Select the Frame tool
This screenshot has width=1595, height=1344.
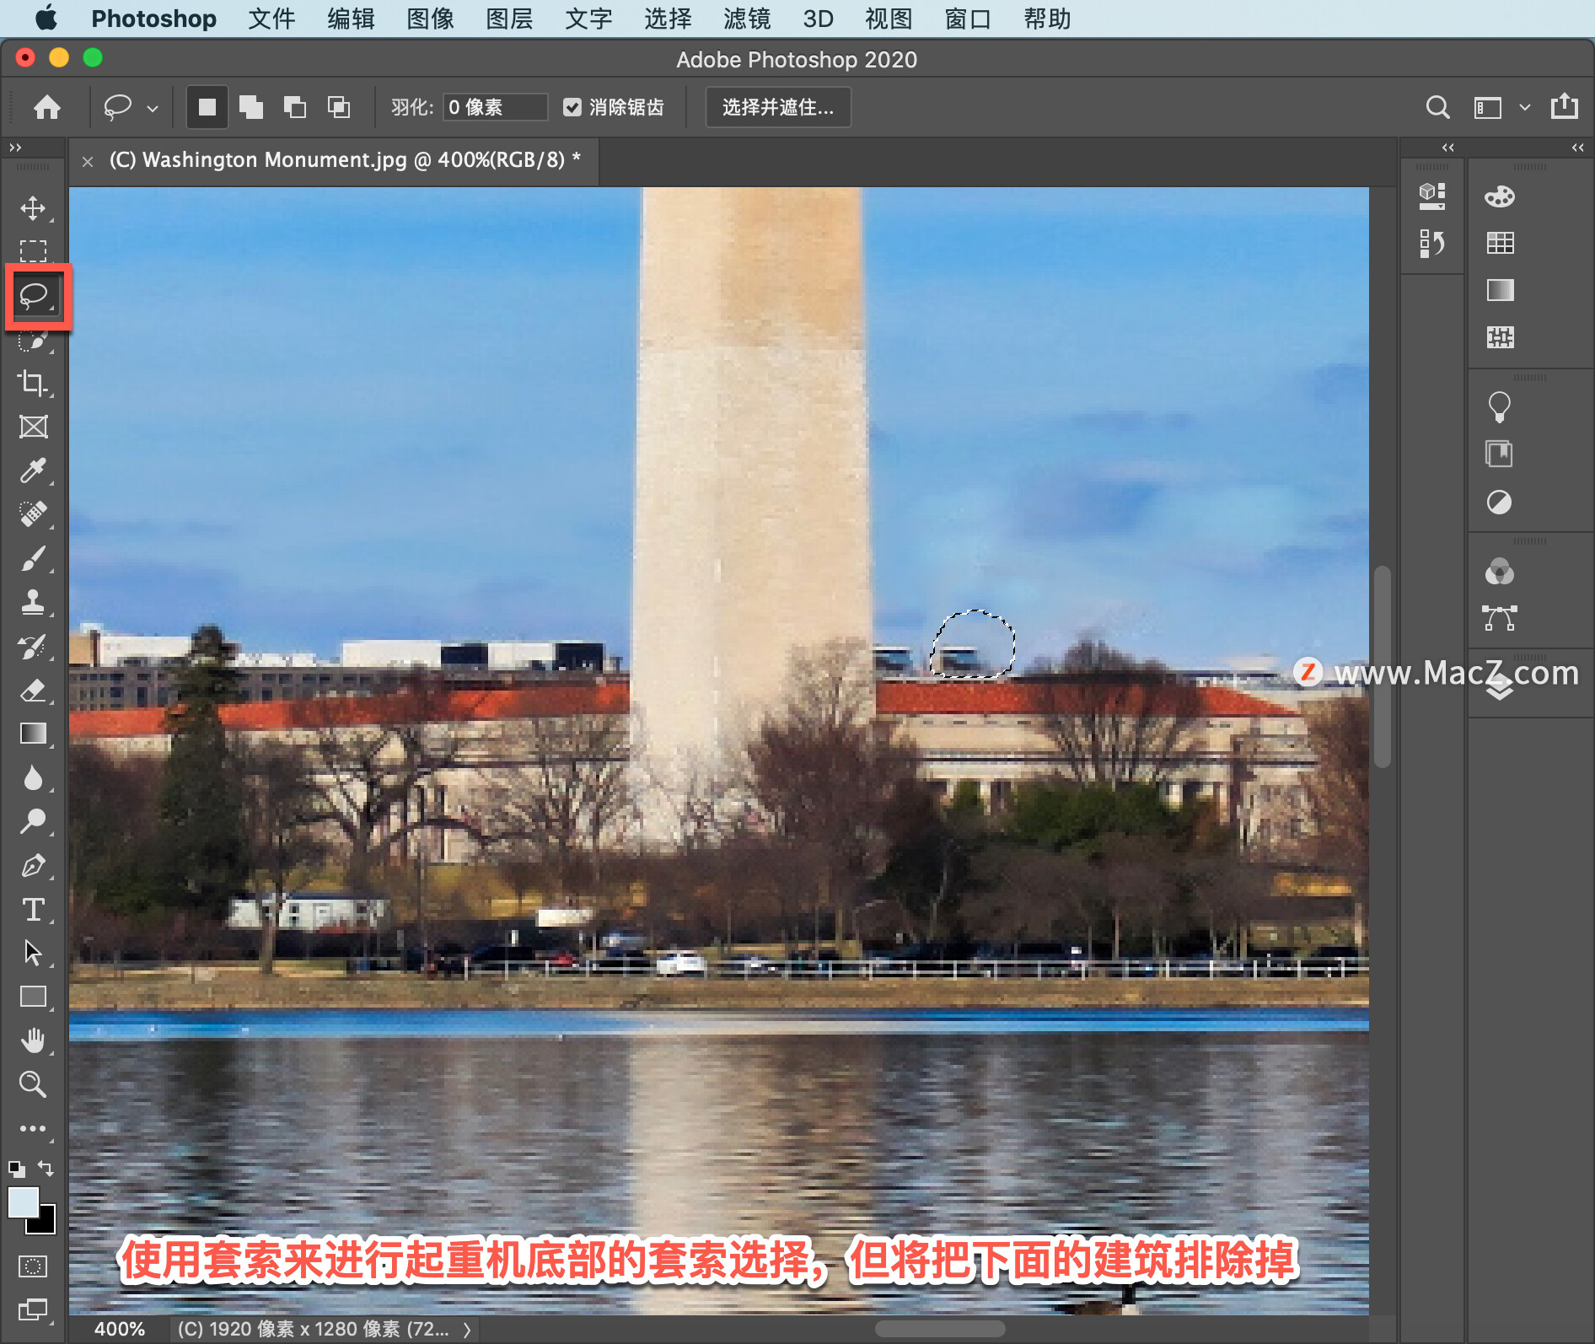tap(33, 427)
